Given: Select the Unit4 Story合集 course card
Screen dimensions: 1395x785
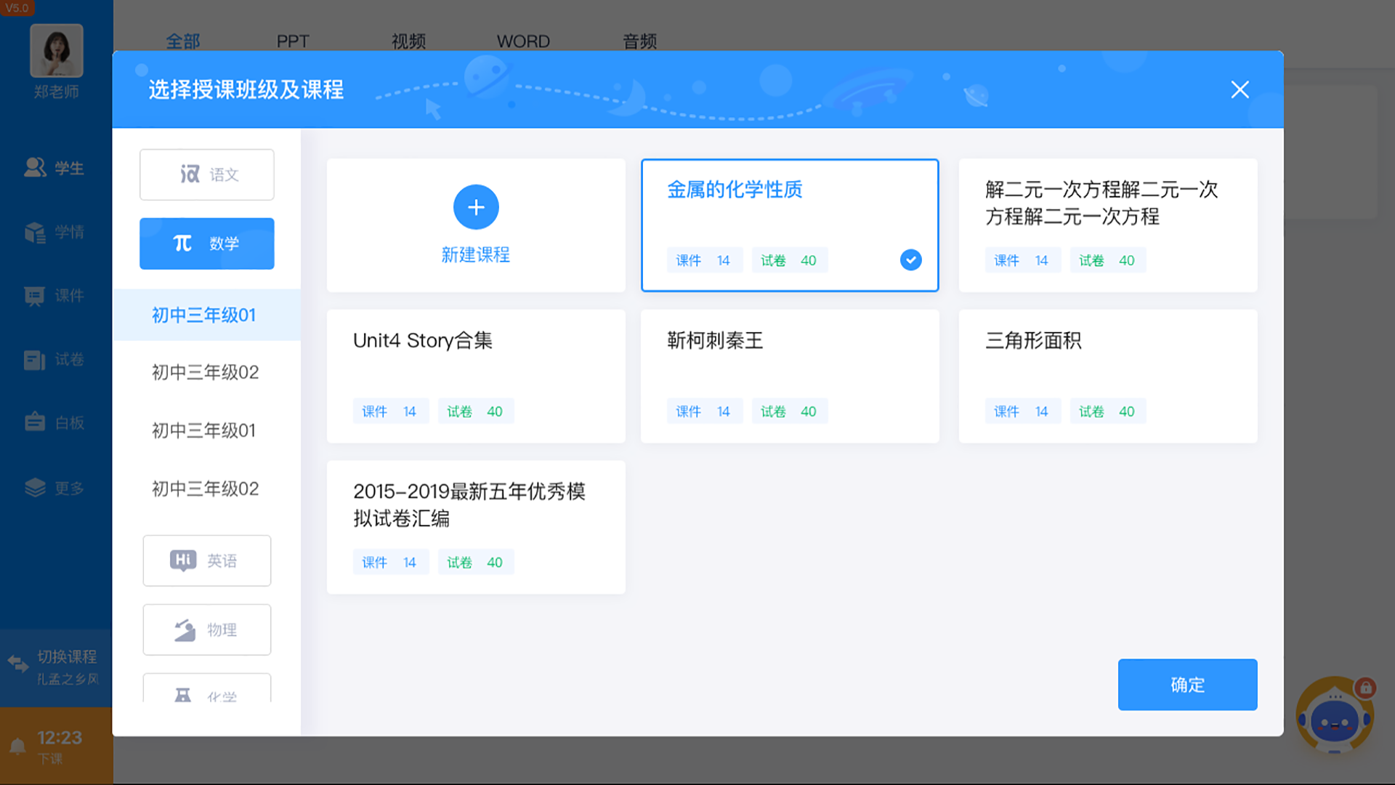Looking at the screenshot, I should 476,376.
